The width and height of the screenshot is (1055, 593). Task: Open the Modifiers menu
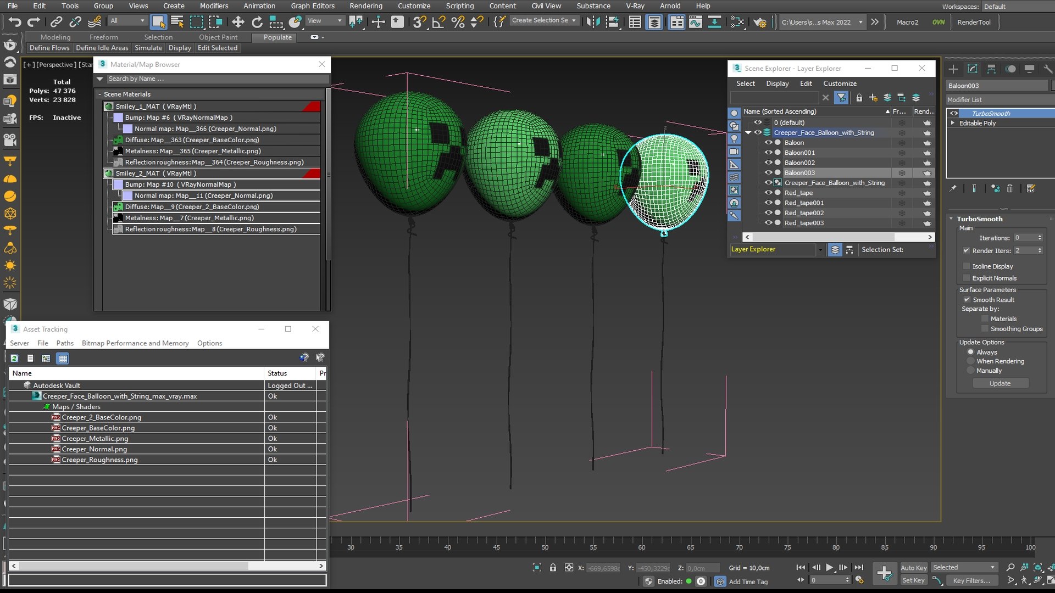point(214,5)
